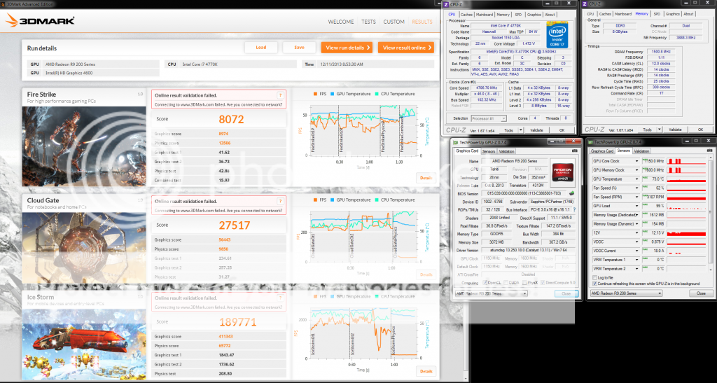Click the GPU-Z BIOS save chip icon
The height and width of the screenshot is (383, 717).
571,194
